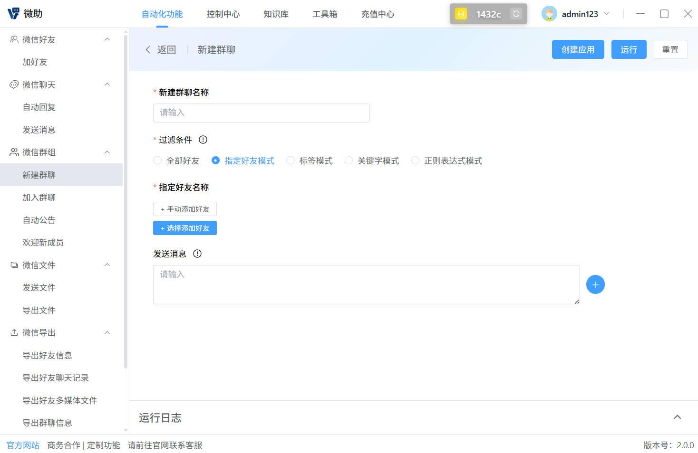Screen dimensions: 698x453
Task: Click the 创建应用 button
Action: click(578, 49)
